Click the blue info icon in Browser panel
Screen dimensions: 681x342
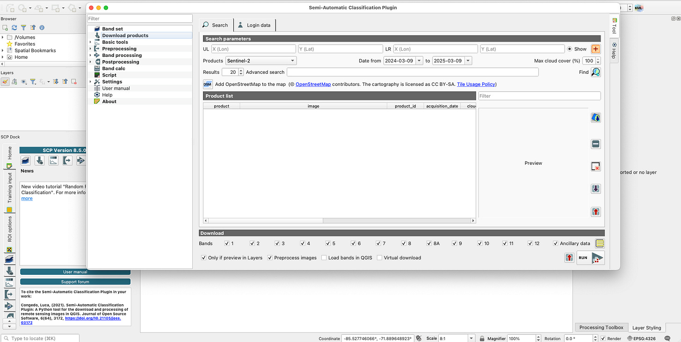(x=42, y=28)
